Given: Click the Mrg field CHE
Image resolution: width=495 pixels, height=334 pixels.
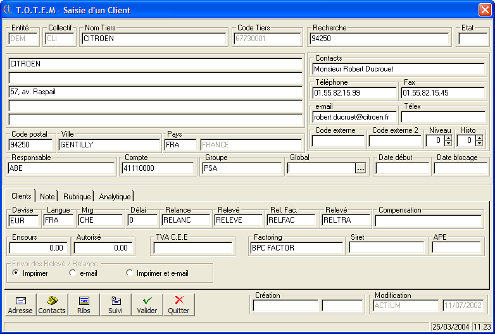Looking at the screenshot, I should pos(101,220).
